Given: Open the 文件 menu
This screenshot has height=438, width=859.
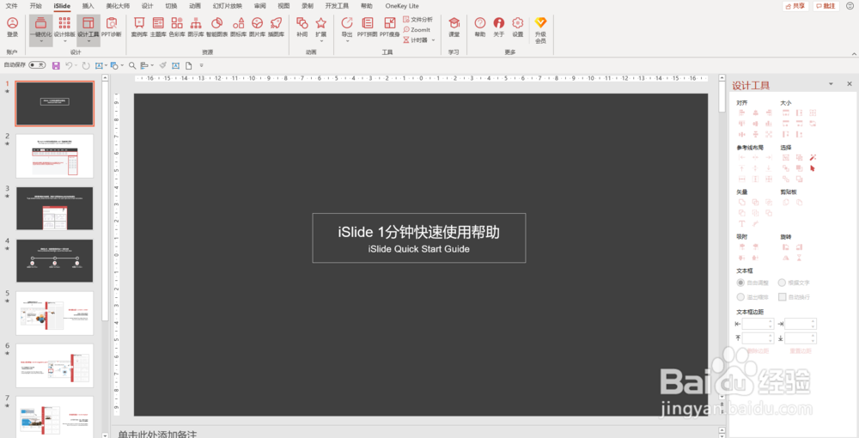Looking at the screenshot, I should [x=11, y=6].
